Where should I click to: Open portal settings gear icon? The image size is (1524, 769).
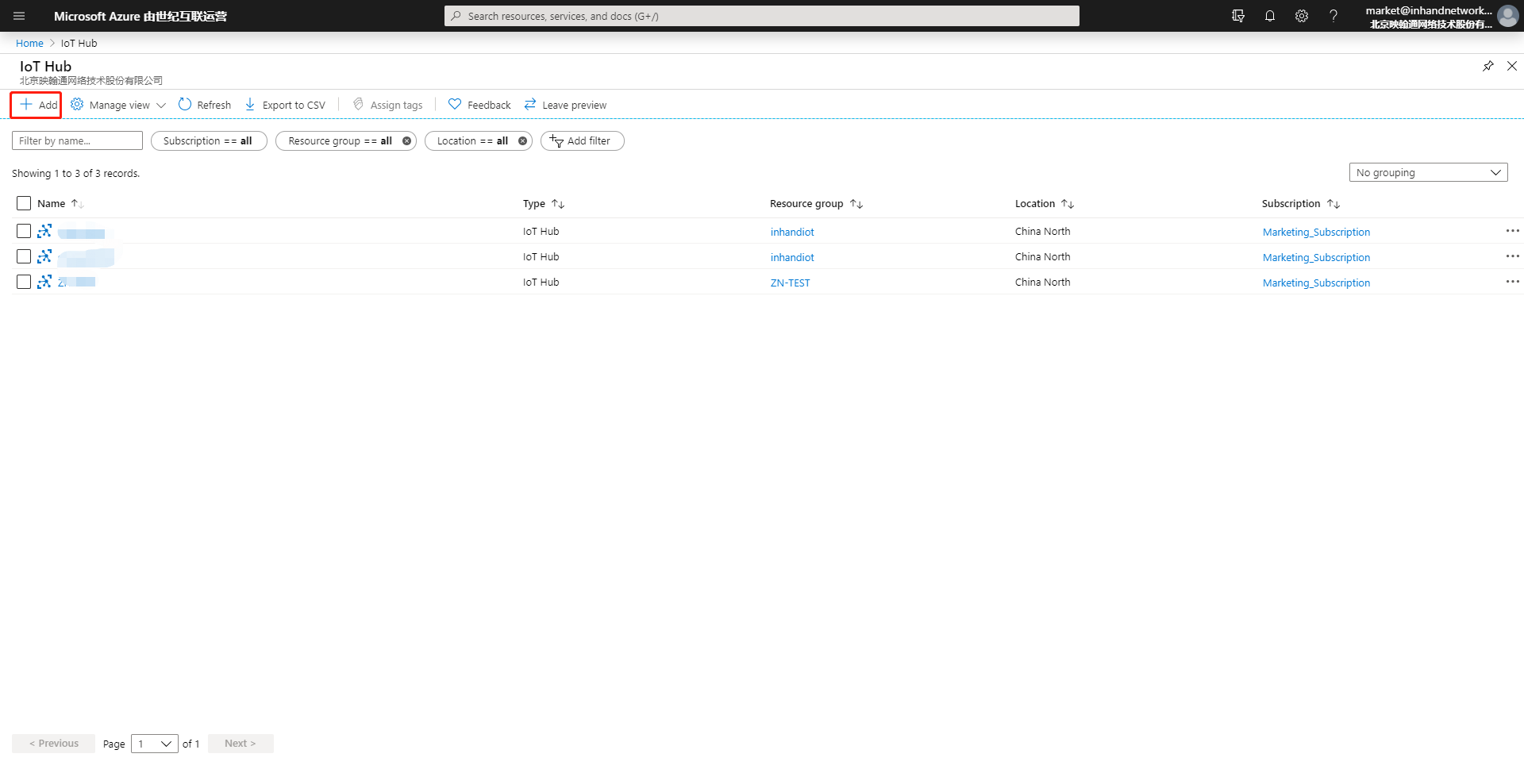(x=1302, y=16)
